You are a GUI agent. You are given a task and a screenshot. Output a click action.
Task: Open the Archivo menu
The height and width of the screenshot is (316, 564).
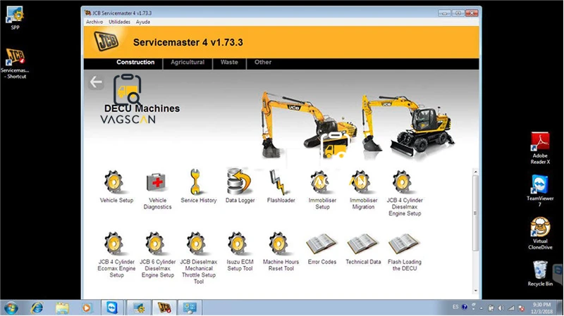point(94,22)
